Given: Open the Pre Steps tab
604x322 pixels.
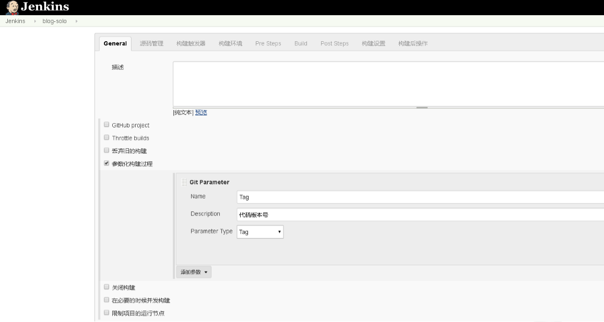Looking at the screenshot, I should click(268, 43).
